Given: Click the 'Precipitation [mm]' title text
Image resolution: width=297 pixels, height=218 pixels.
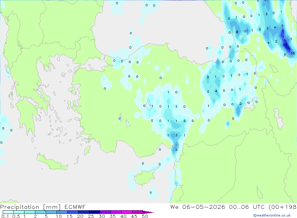Looking at the screenshot, I should (x=30, y=207).
